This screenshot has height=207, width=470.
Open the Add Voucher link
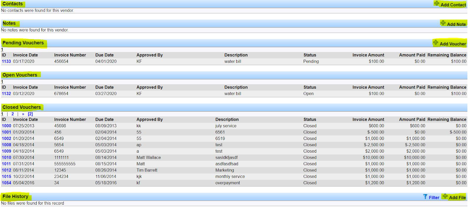click(x=453, y=44)
